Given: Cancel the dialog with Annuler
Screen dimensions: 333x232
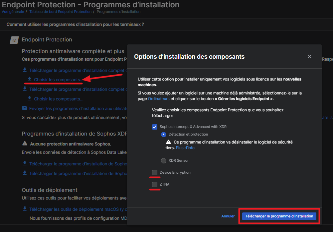Looking at the screenshot, I should pos(228,216).
